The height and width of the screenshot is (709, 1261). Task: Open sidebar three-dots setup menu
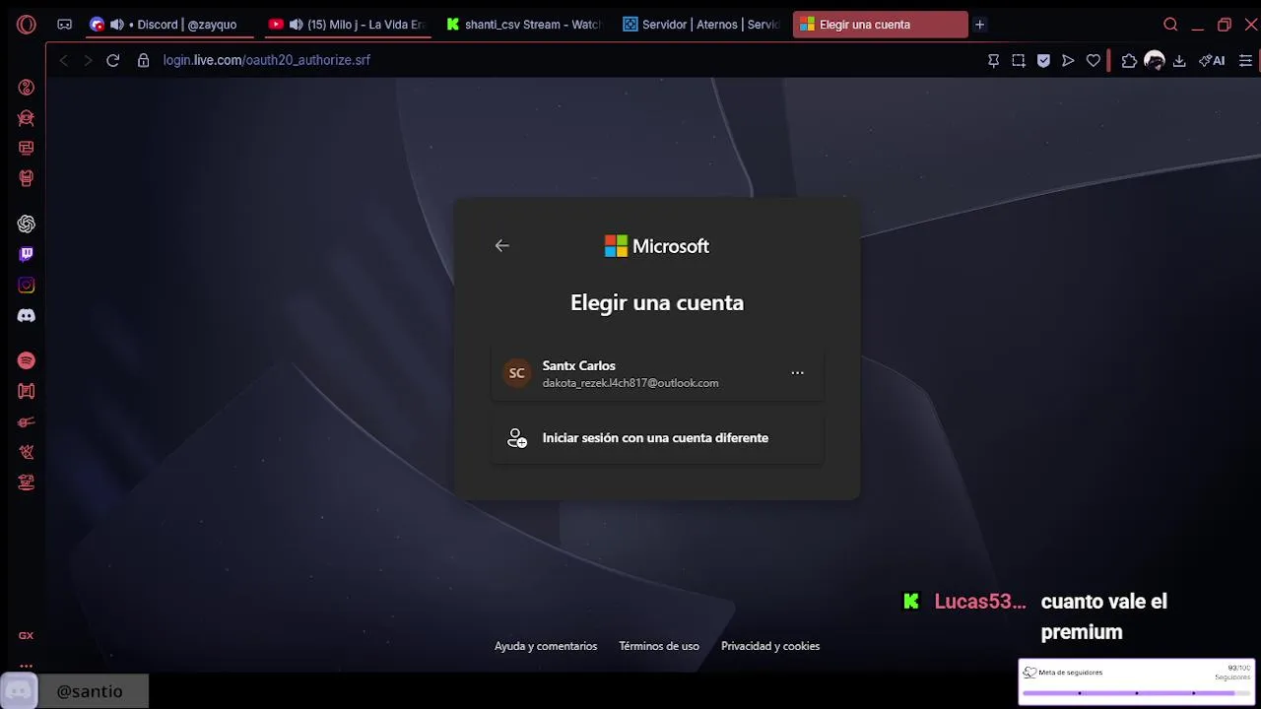[27, 665]
